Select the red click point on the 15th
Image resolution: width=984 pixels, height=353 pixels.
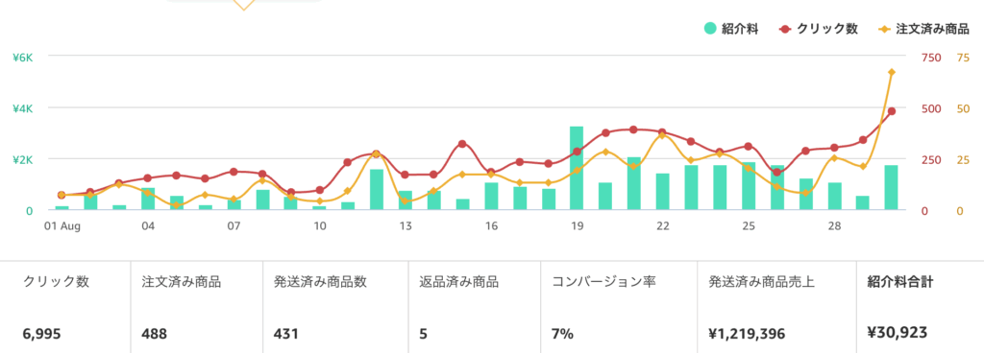[462, 144]
